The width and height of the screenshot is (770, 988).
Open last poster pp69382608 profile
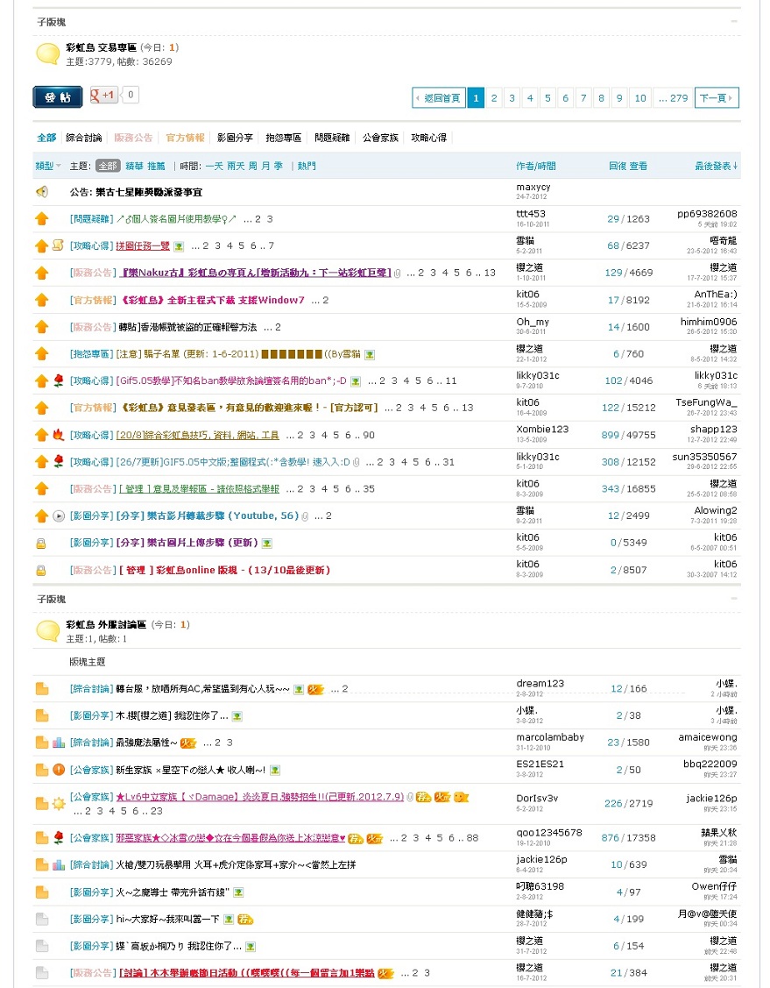(x=707, y=214)
